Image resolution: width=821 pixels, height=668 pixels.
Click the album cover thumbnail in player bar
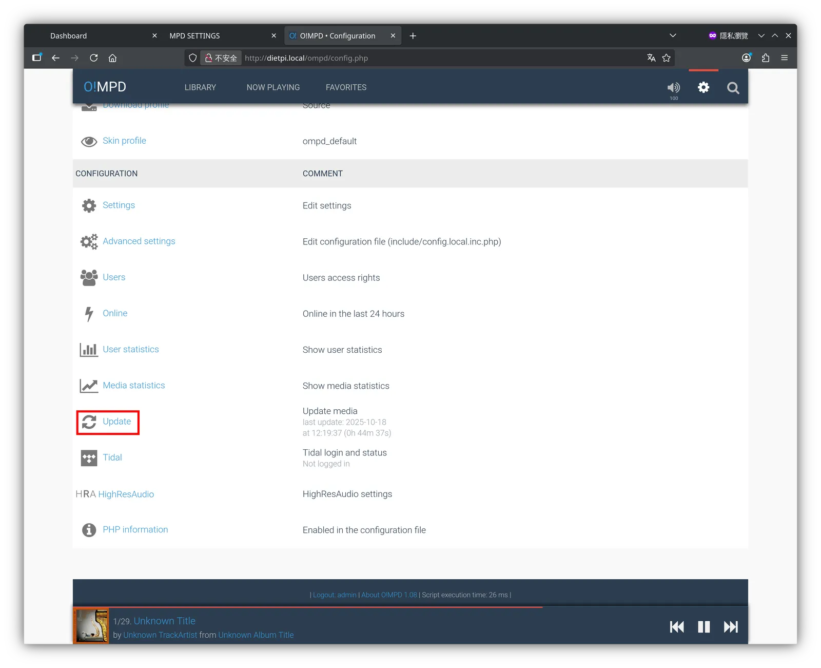[91, 626]
